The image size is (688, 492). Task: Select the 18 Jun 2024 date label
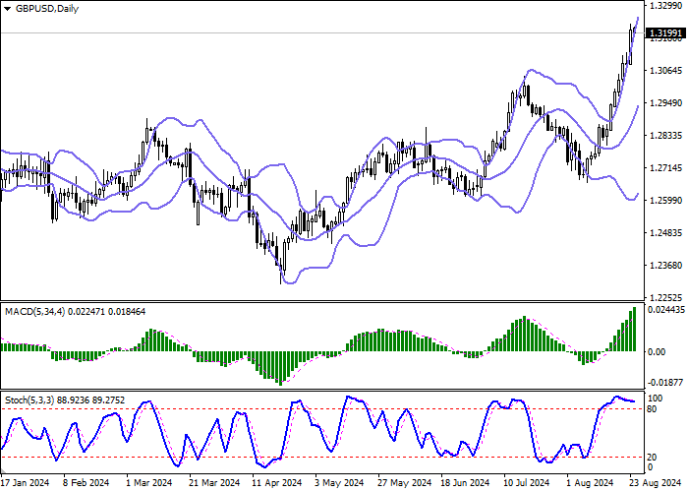click(x=465, y=483)
